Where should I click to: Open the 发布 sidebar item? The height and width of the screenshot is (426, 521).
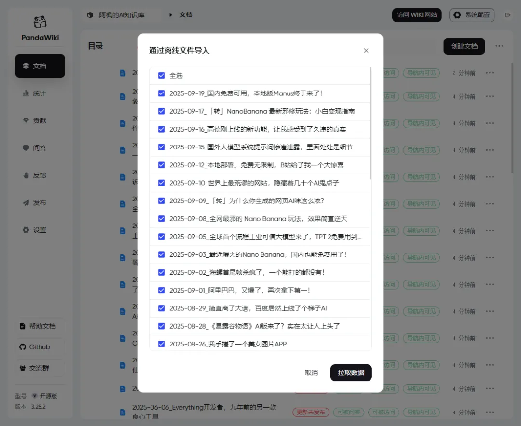point(40,202)
